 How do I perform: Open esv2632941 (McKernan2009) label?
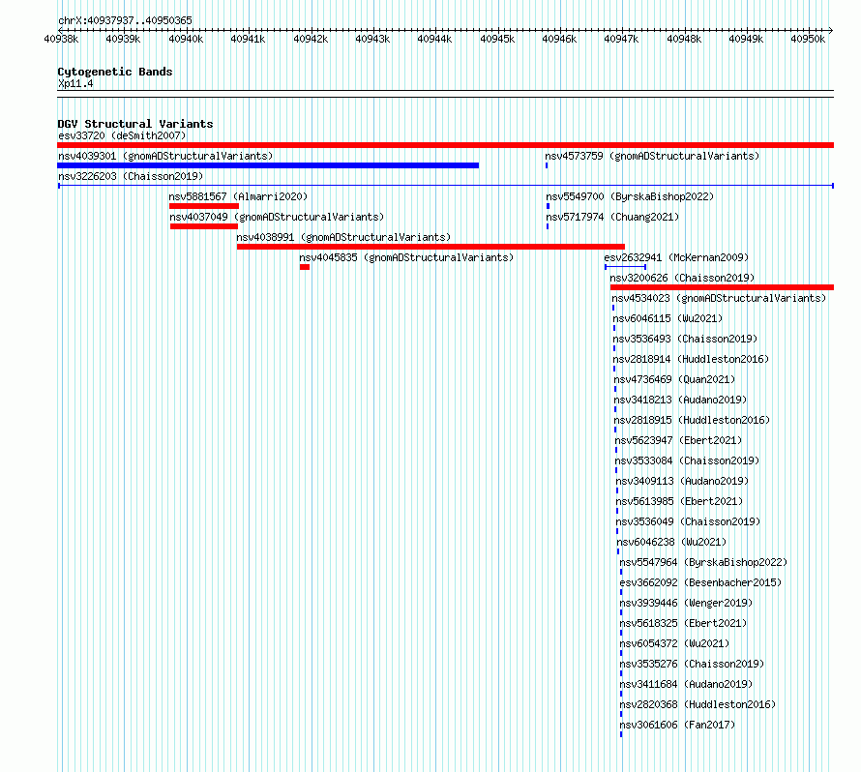tap(676, 257)
